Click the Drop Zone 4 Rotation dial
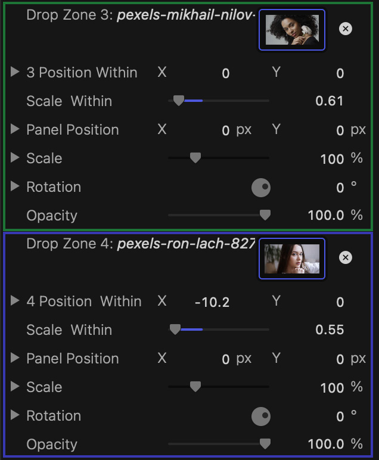The image size is (379, 460). (x=261, y=417)
